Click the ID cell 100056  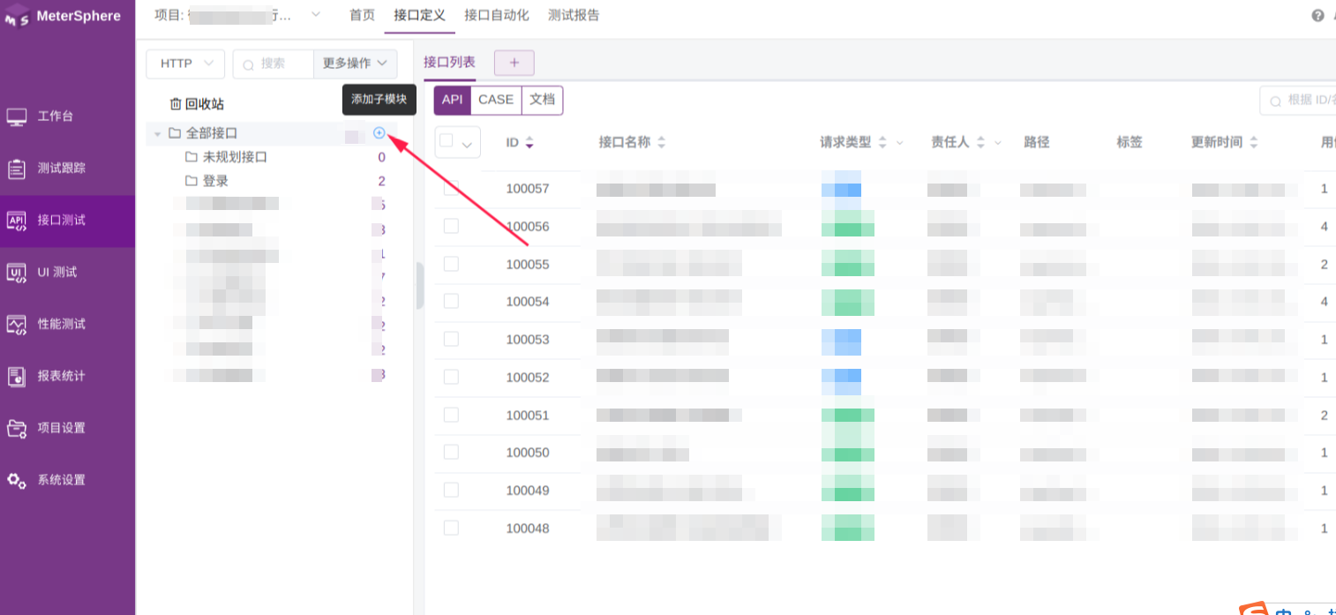(528, 227)
